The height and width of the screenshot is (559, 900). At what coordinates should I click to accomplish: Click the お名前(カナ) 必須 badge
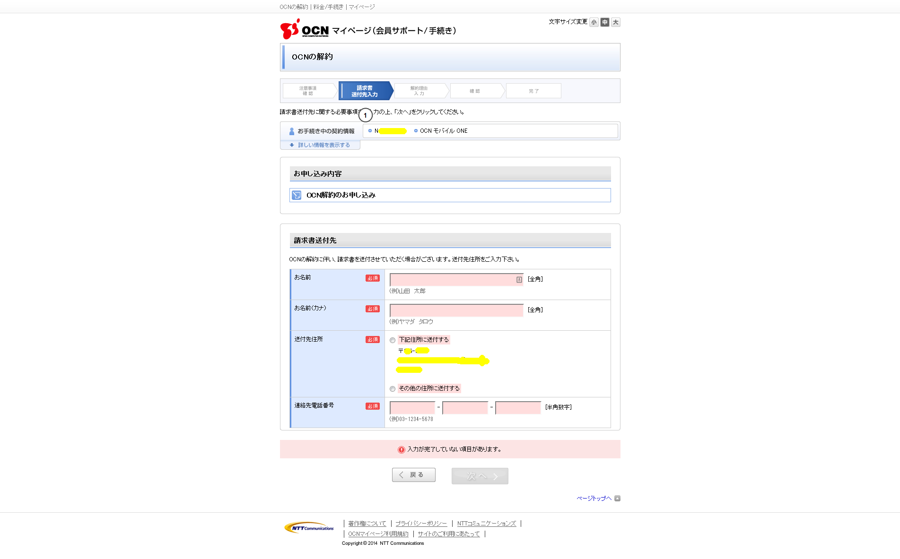[373, 309]
